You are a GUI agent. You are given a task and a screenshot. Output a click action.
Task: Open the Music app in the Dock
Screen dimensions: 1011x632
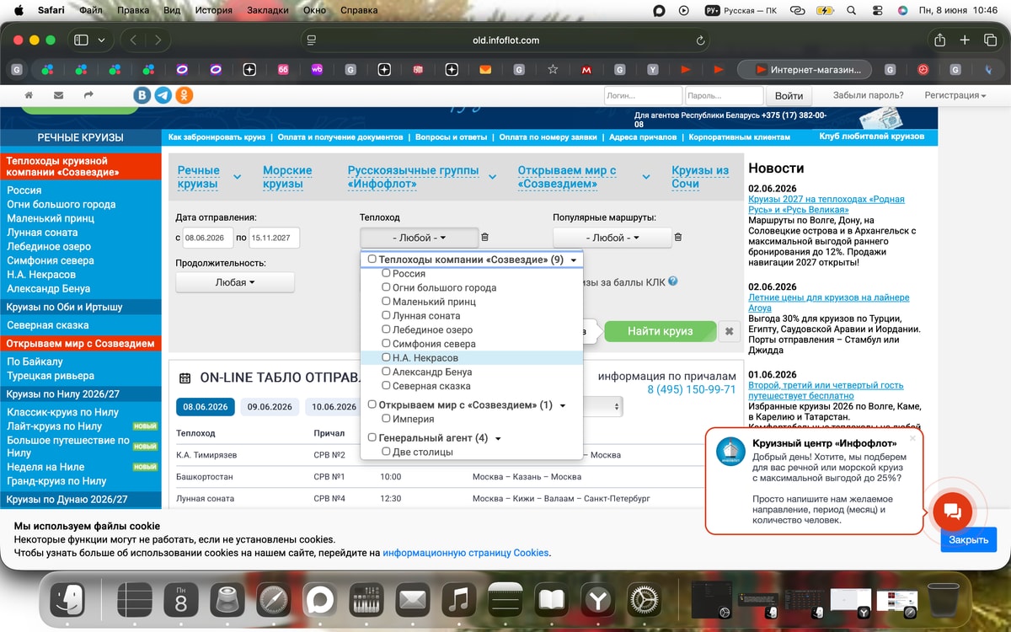point(457,600)
